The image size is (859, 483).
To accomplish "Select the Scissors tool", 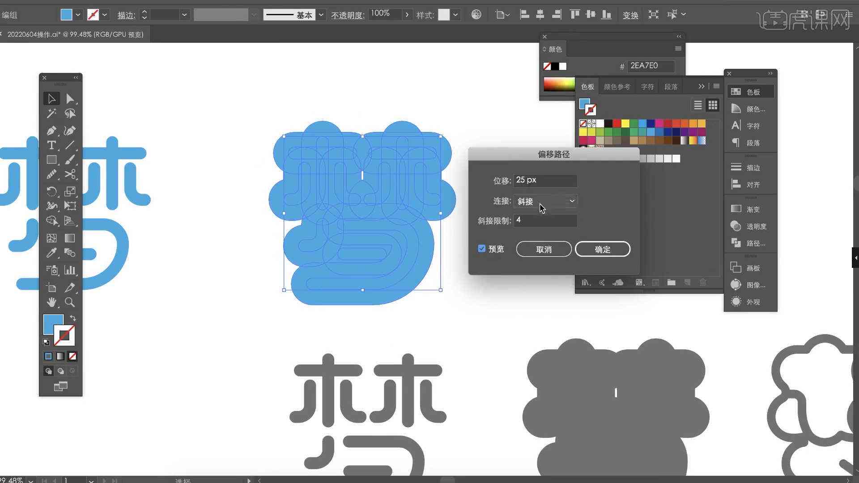I will [x=70, y=174].
